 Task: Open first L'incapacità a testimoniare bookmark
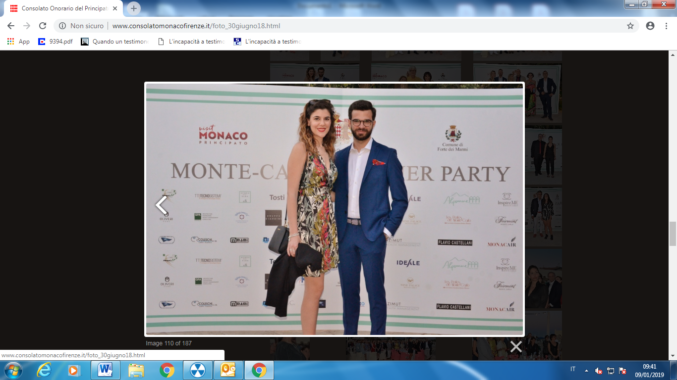pyautogui.click(x=191, y=42)
